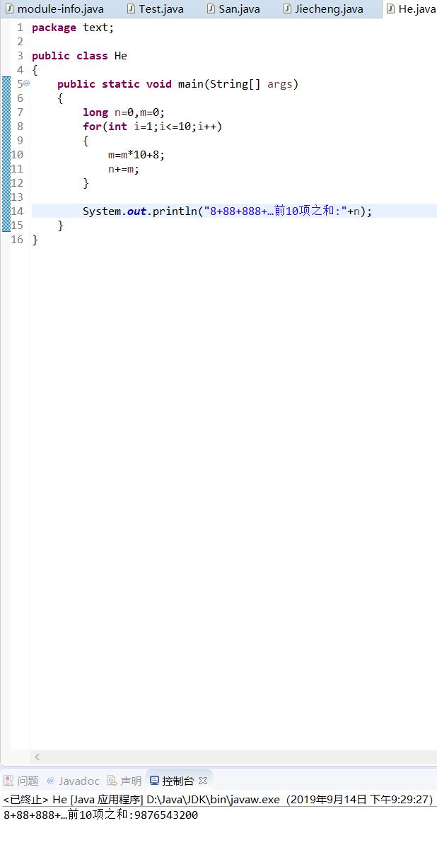Open the Test.java editor tab
Screen dimensions: 437x845
(x=155, y=9)
